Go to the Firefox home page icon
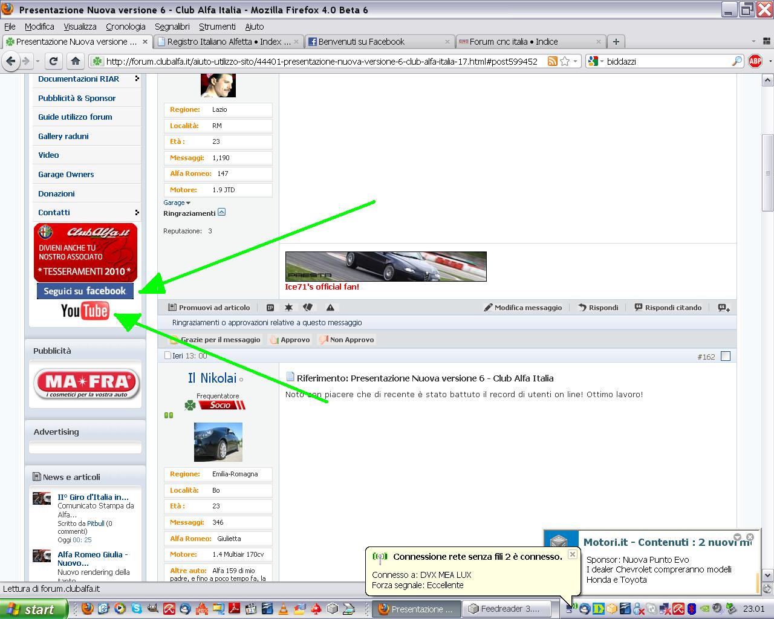 click(75, 61)
